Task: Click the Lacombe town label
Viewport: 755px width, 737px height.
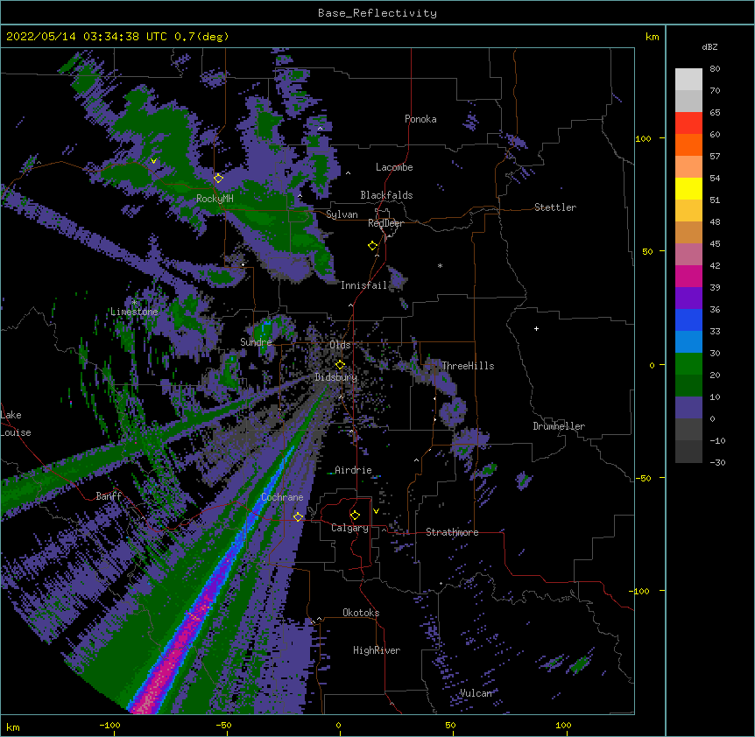Action: (394, 167)
